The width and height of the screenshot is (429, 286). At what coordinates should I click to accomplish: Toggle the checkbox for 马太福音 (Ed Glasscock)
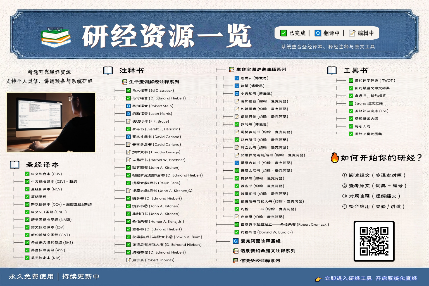pyautogui.click(x=128, y=90)
